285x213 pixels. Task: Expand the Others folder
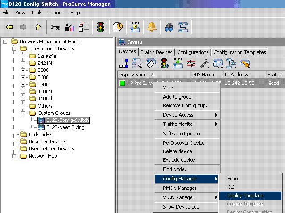pos(23,106)
